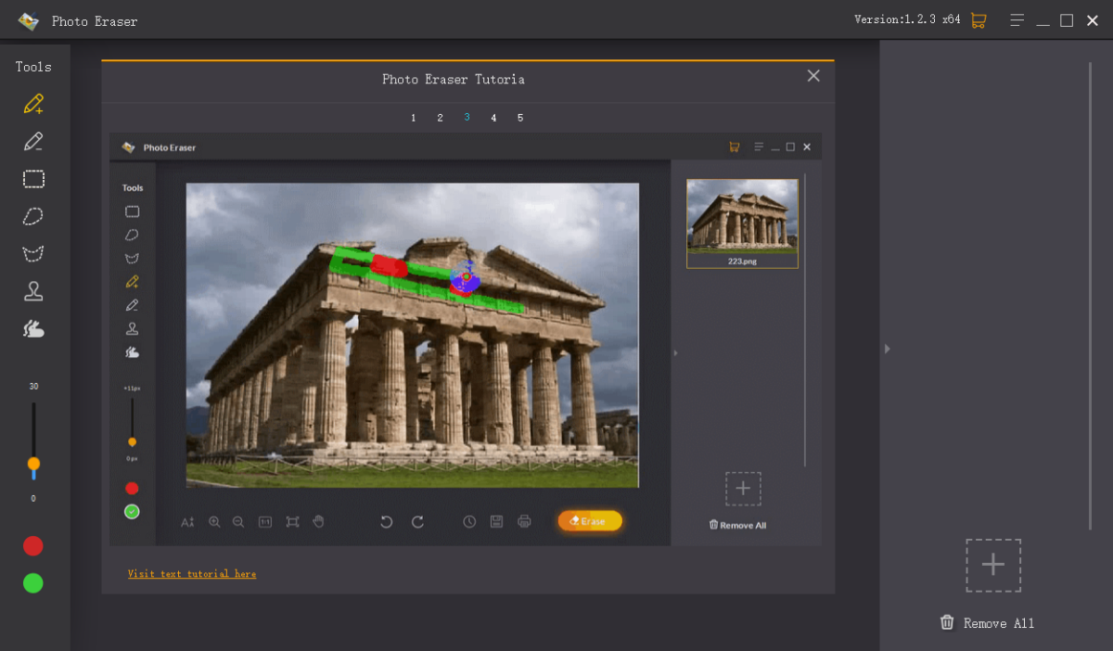Adjust the brush size slider handle
The width and height of the screenshot is (1113, 651).
pyautogui.click(x=33, y=463)
